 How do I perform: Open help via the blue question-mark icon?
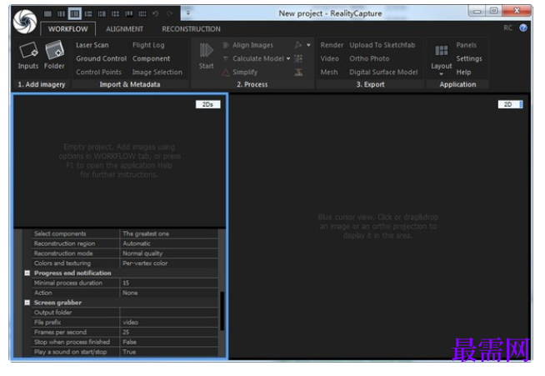[523, 28]
